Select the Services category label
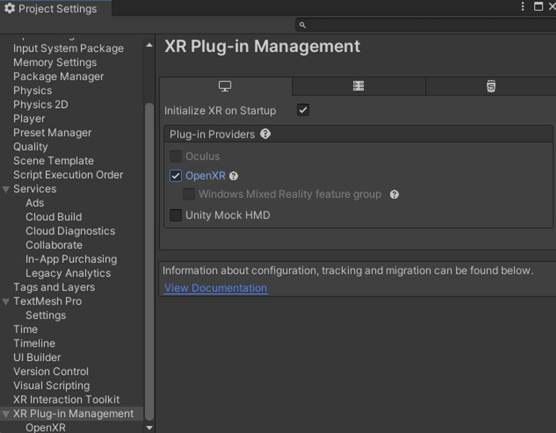Image resolution: width=556 pixels, height=433 pixels. 35,189
